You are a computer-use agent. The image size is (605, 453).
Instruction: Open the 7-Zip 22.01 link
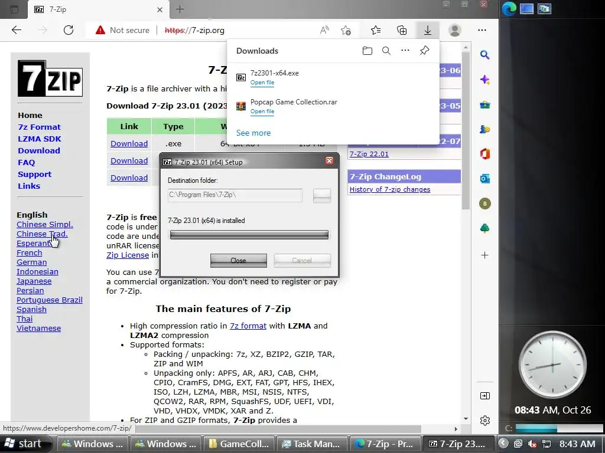pyautogui.click(x=369, y=154)
